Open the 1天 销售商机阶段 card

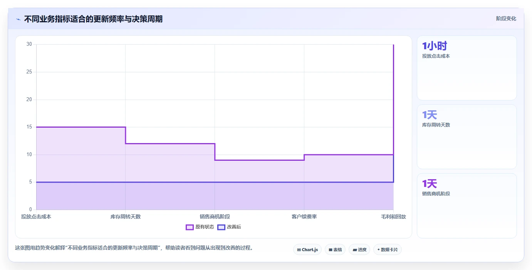pyautogui.click(x=467, y=206)
